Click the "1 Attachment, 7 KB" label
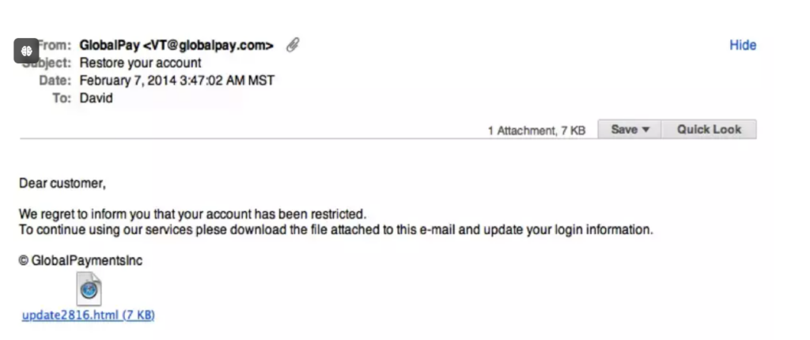 tap(536, 130)
